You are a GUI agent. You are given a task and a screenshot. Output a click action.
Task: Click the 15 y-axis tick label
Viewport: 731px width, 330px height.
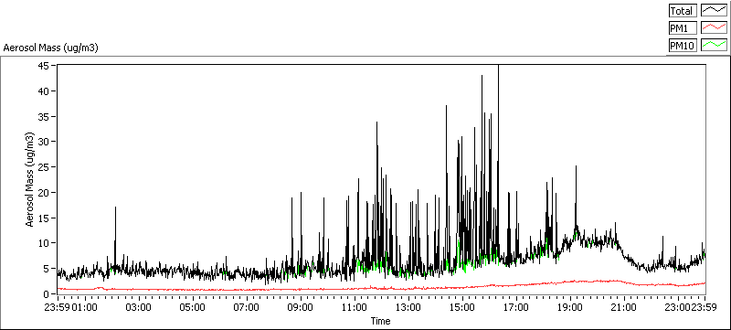click(x=44, y=218)
